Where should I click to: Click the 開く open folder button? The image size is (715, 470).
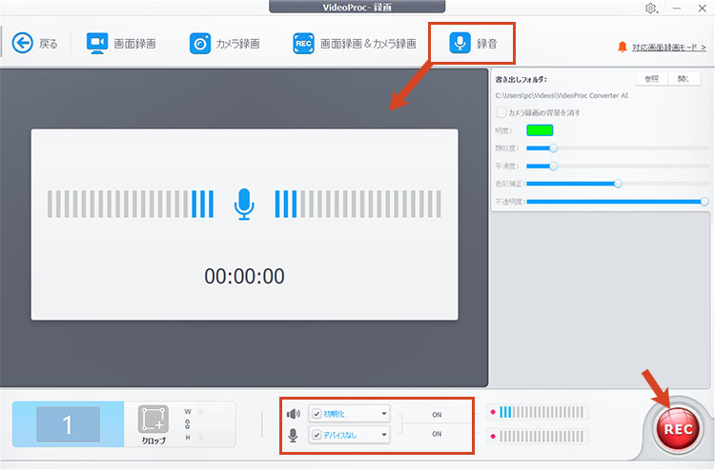coord(684,79)
